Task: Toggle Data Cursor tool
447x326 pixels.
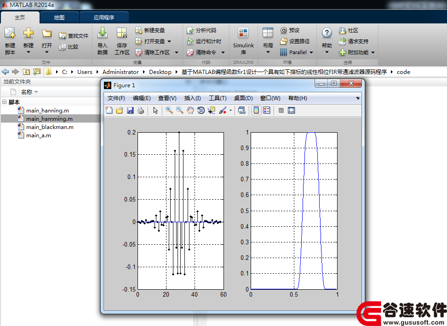Action: (212, 111)
